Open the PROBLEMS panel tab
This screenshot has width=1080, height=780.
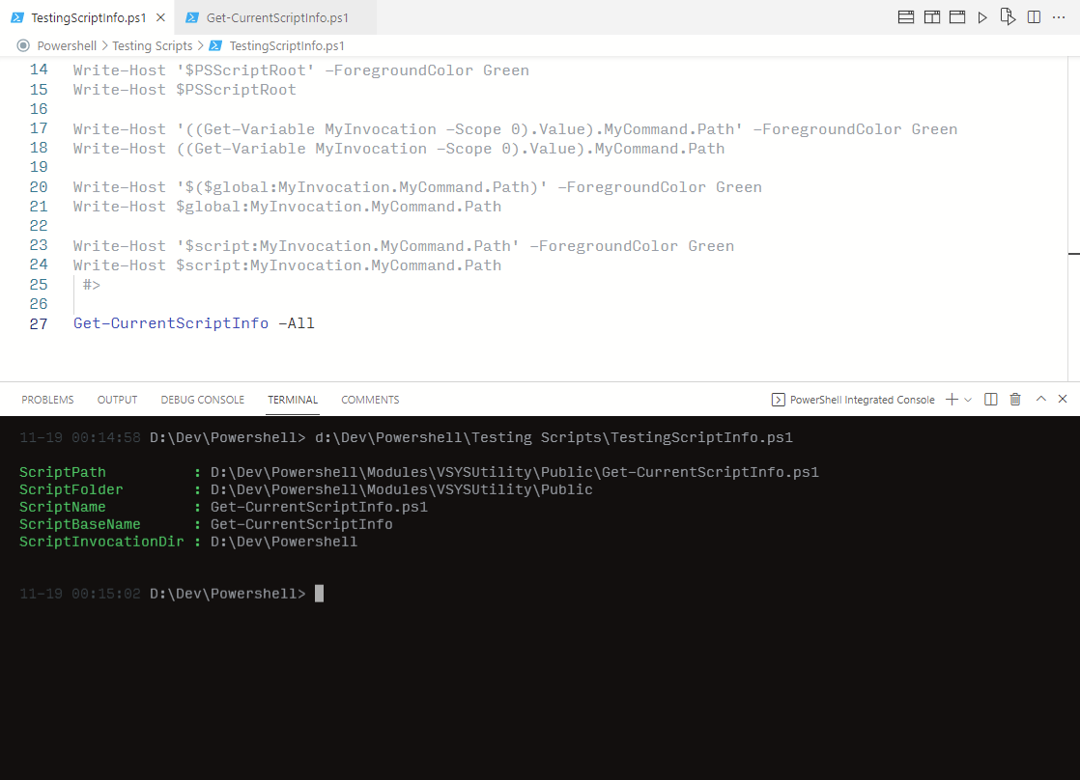(47, 400)
